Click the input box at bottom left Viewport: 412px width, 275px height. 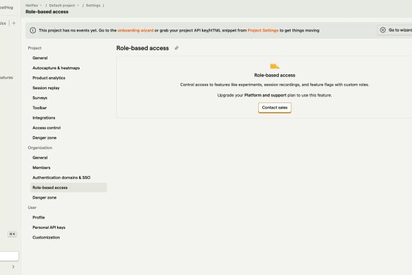tap(9, 256)
